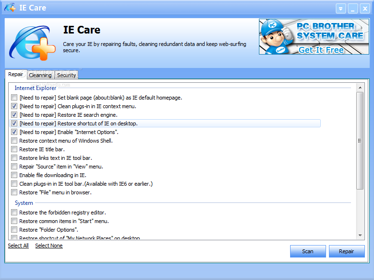Click the vertical scrollbar thumb
374x280 pixels.
coord(360,141)
